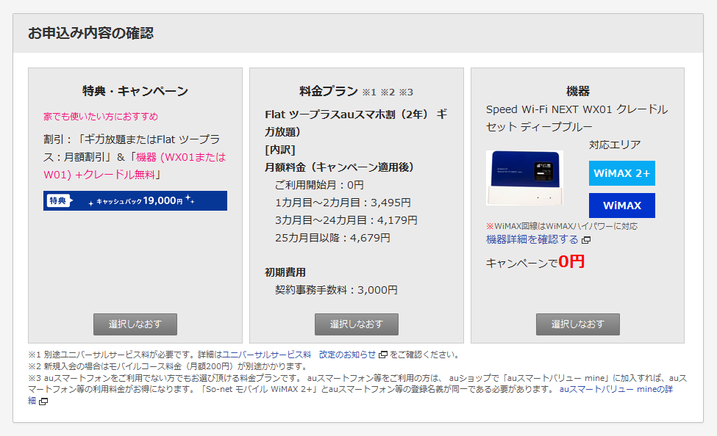Image resolution: width=717 pixels, height=436 pixels.
Task: Click the WX01 router product image
Action: click(x=524, y=178)
